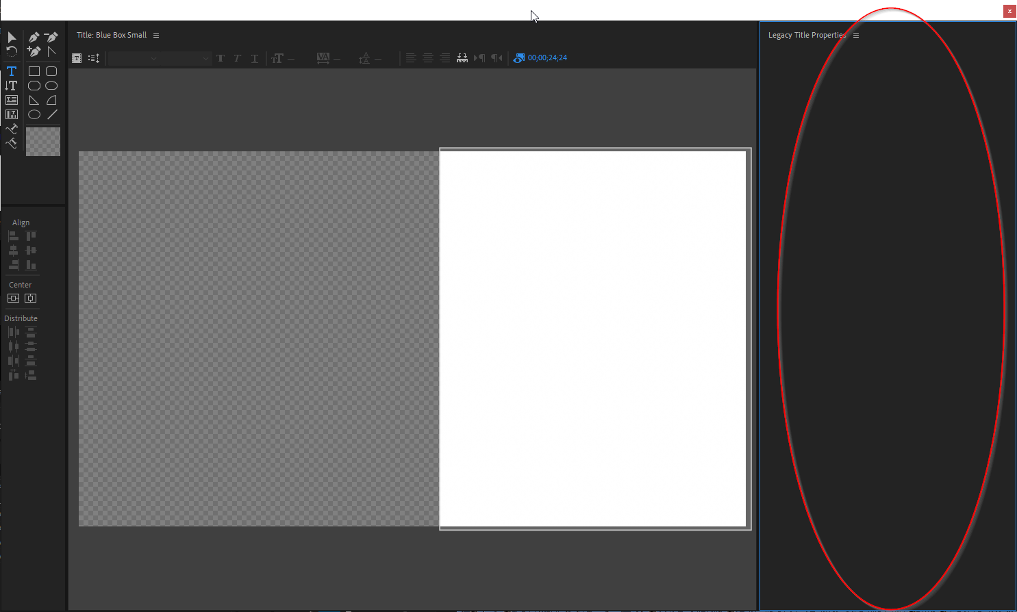Select the Vertical Path Type tool

click(12, 143)
